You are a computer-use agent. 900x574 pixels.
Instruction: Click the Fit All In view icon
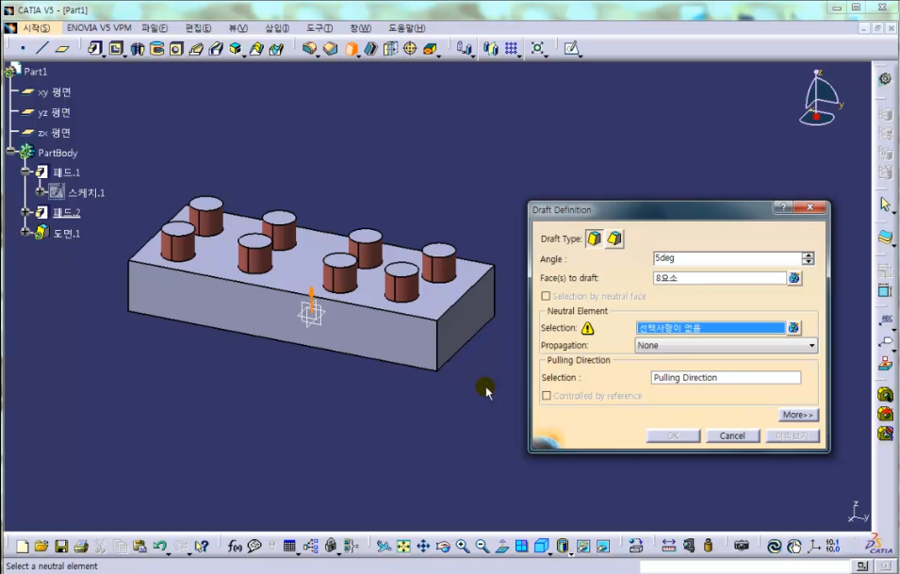[403, 546]
